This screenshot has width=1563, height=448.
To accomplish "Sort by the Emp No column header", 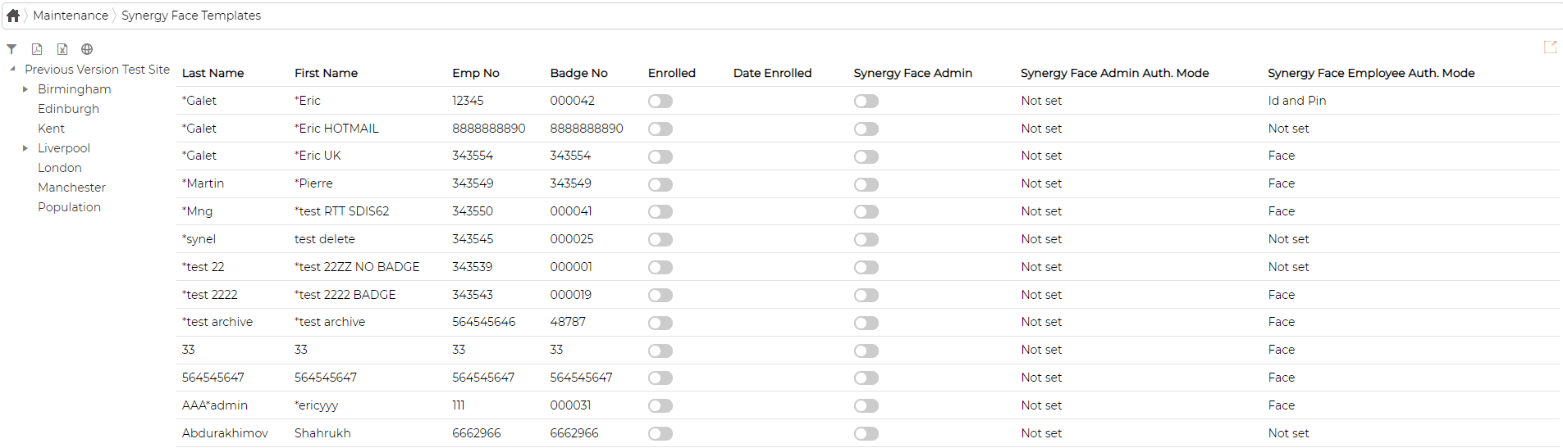I will click(x=476, y=73).
